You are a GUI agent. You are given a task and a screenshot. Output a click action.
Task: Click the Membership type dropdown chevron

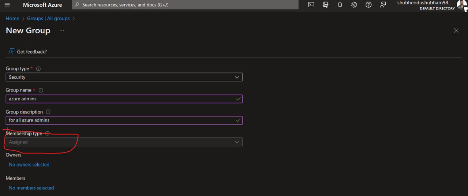(x=237, y=142)
